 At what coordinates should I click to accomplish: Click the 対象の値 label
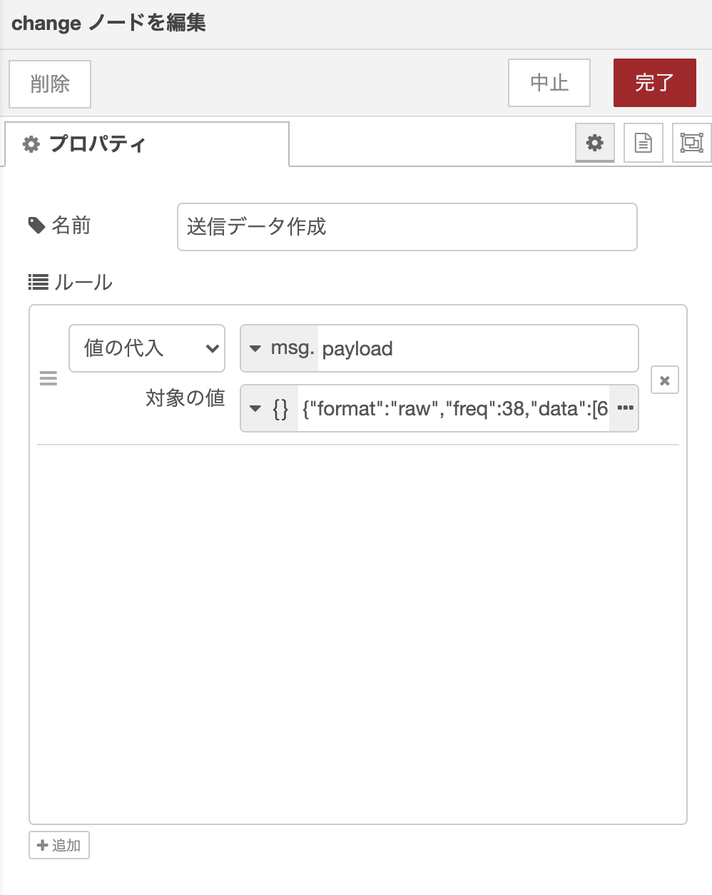pyautogui.click(x=185, y=398)
